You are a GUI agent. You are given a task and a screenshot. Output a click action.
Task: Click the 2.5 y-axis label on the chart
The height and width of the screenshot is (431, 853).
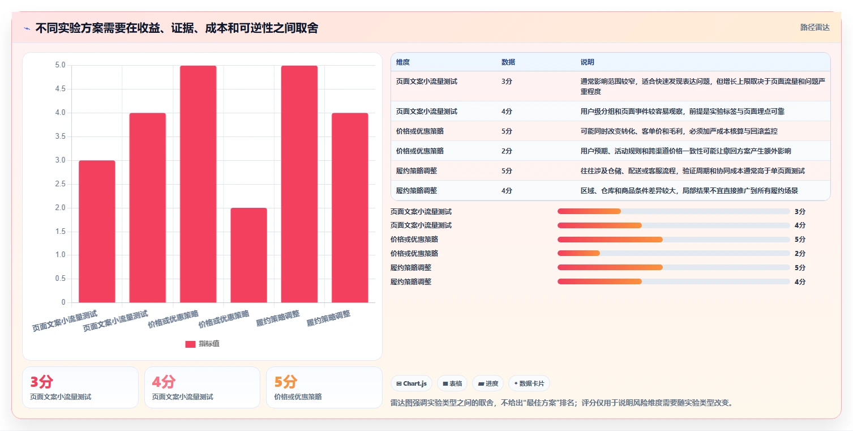[60, 184]
